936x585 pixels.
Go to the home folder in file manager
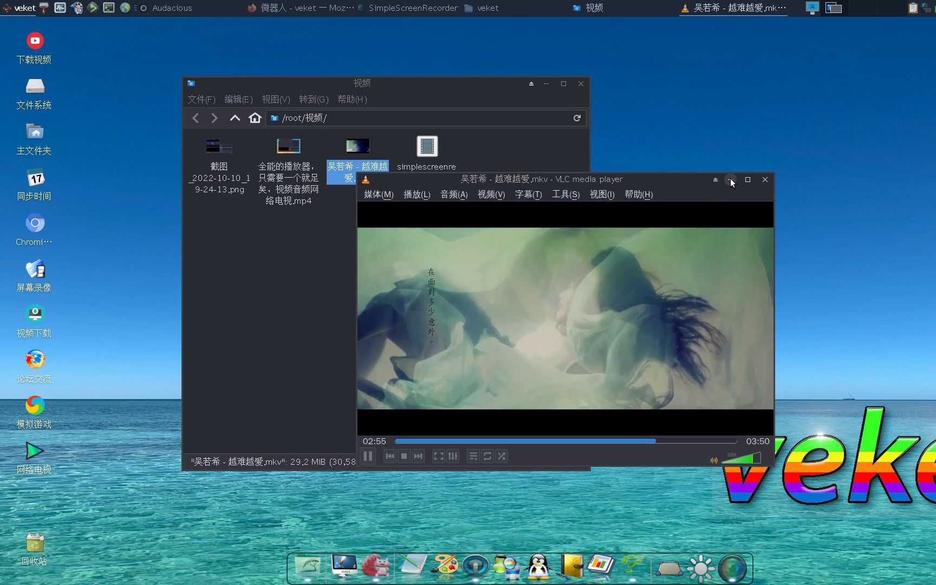point(255,118)
